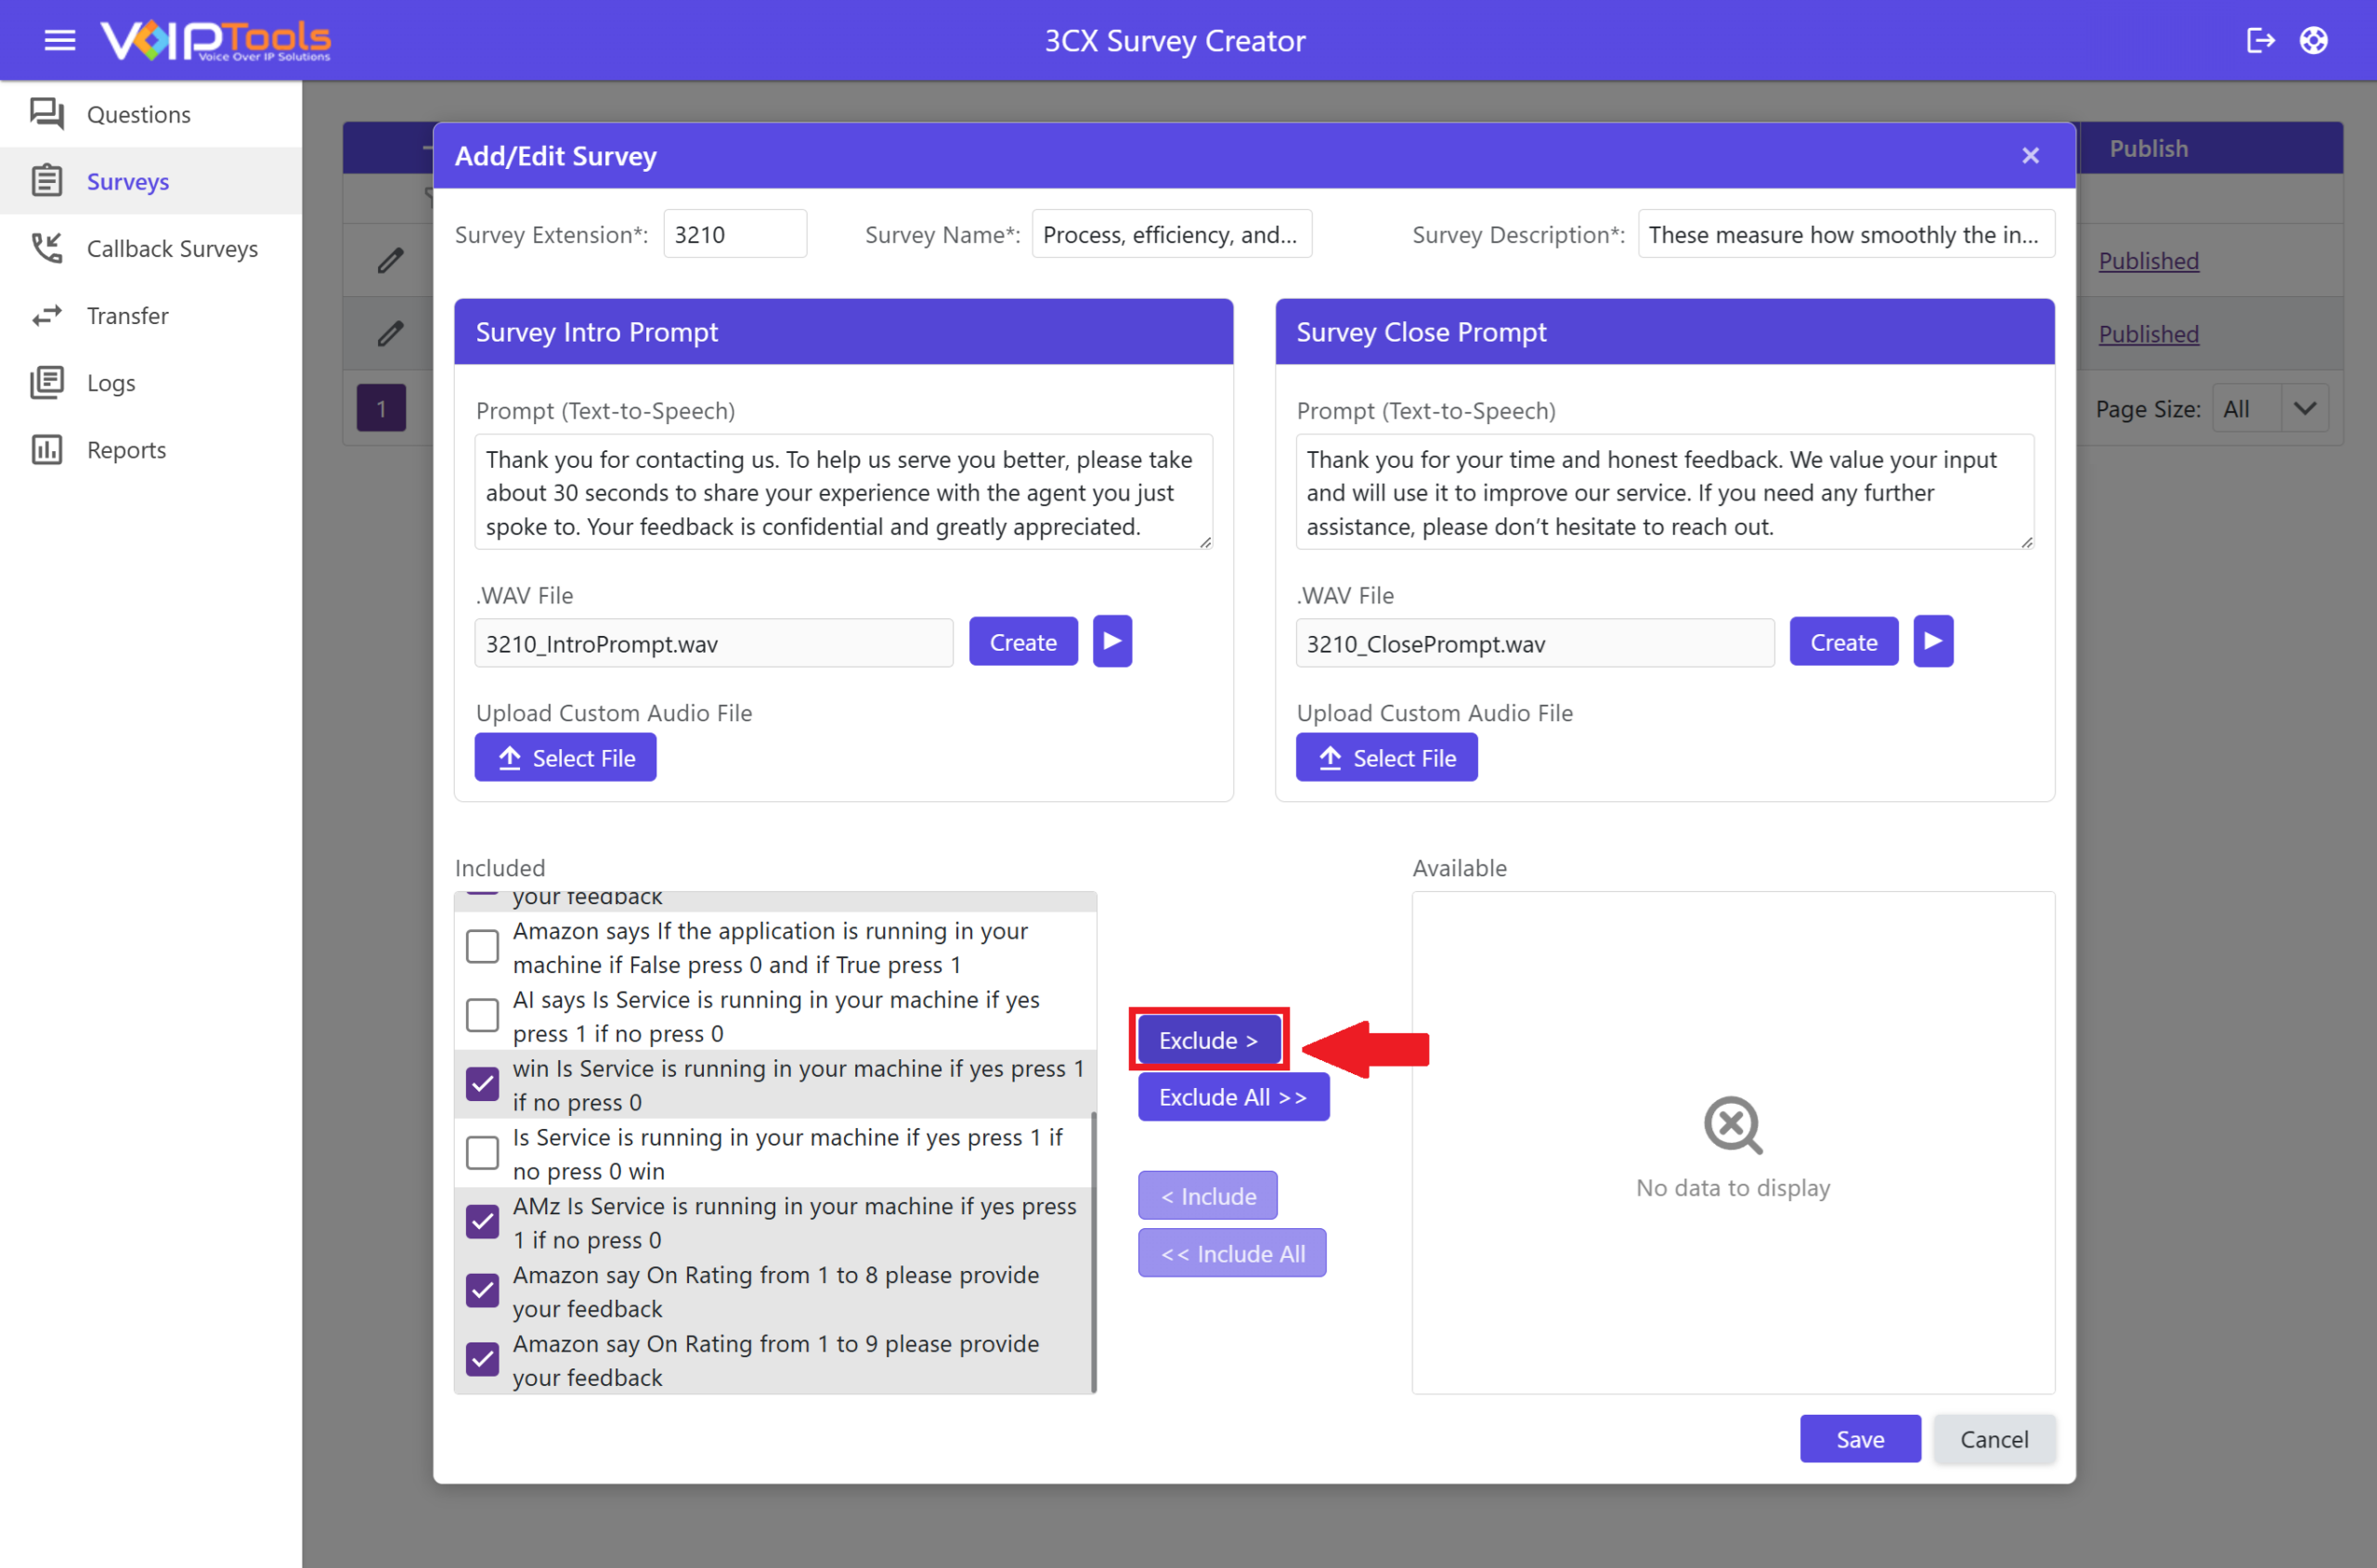Click the first survey row edit pencil
Viewport: 2377px width, 1568px height.
tap(391, 260)
